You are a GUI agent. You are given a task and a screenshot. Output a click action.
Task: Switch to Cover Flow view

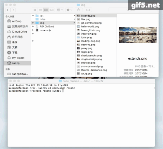tap(52, 10)
